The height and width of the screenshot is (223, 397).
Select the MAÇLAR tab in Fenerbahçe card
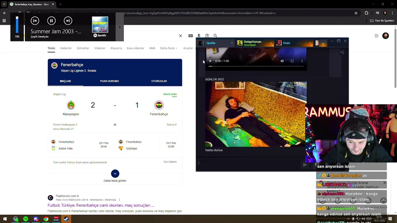[x=65, y=81]
